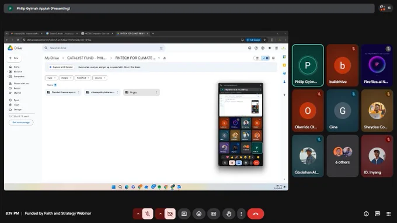Open the view details info icon in Drive

click(x=273, y=58)
